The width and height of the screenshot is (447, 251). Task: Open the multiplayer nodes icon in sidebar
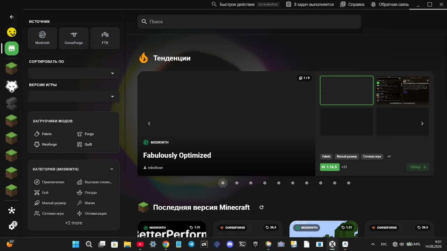tap(12, 210)
